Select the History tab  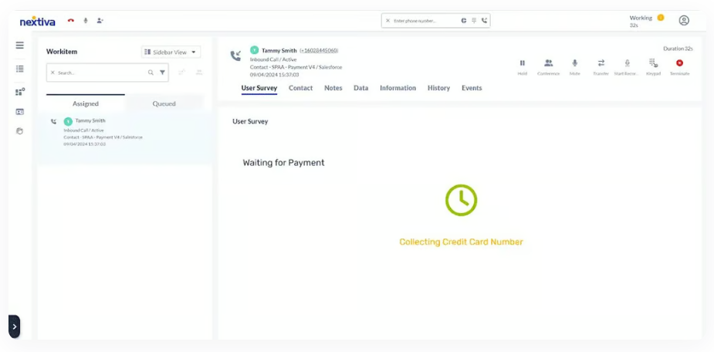click(x=438, y=88)
